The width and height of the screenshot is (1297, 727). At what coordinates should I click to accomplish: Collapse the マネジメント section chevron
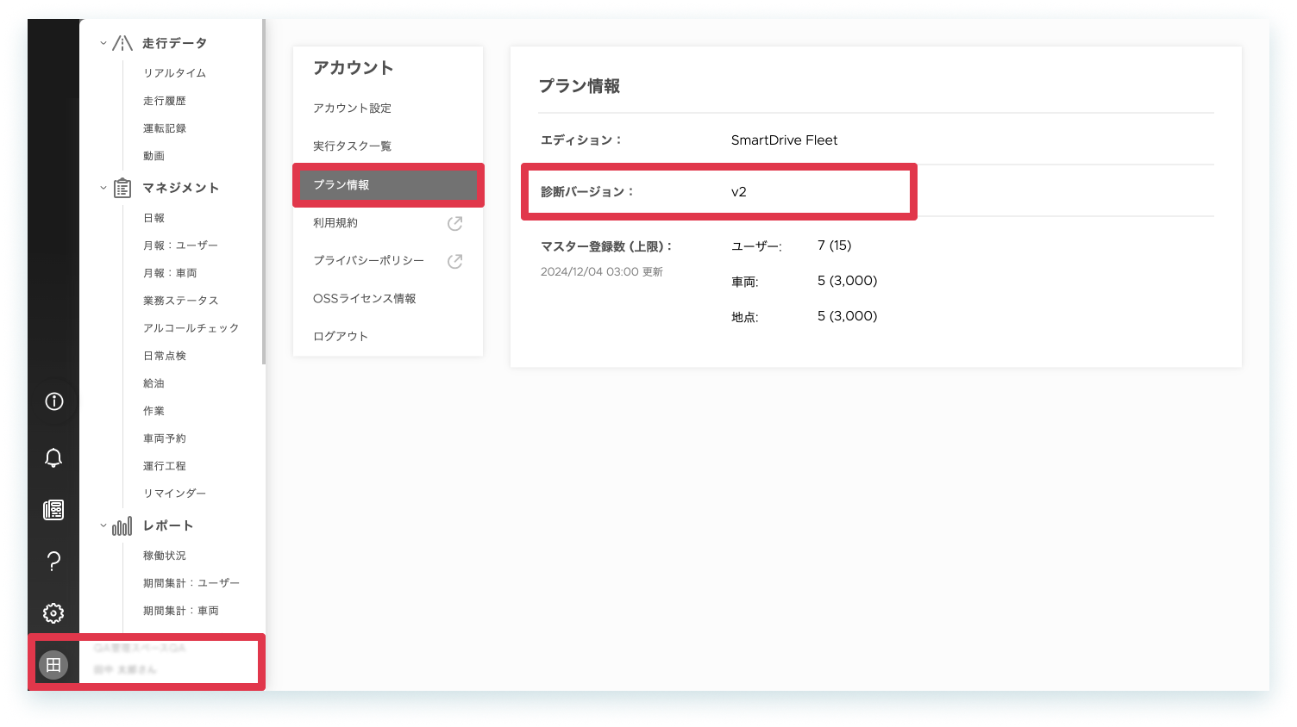point(103,188)
